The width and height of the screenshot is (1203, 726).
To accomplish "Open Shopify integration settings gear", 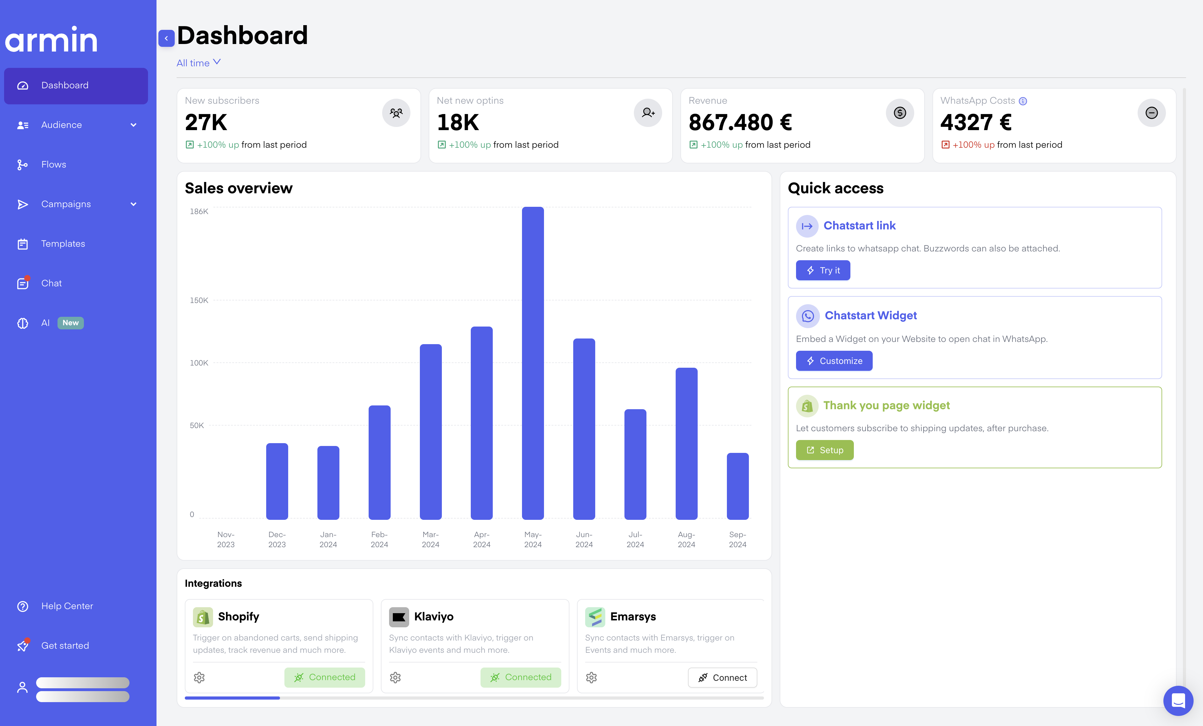I will pos(199,677).
